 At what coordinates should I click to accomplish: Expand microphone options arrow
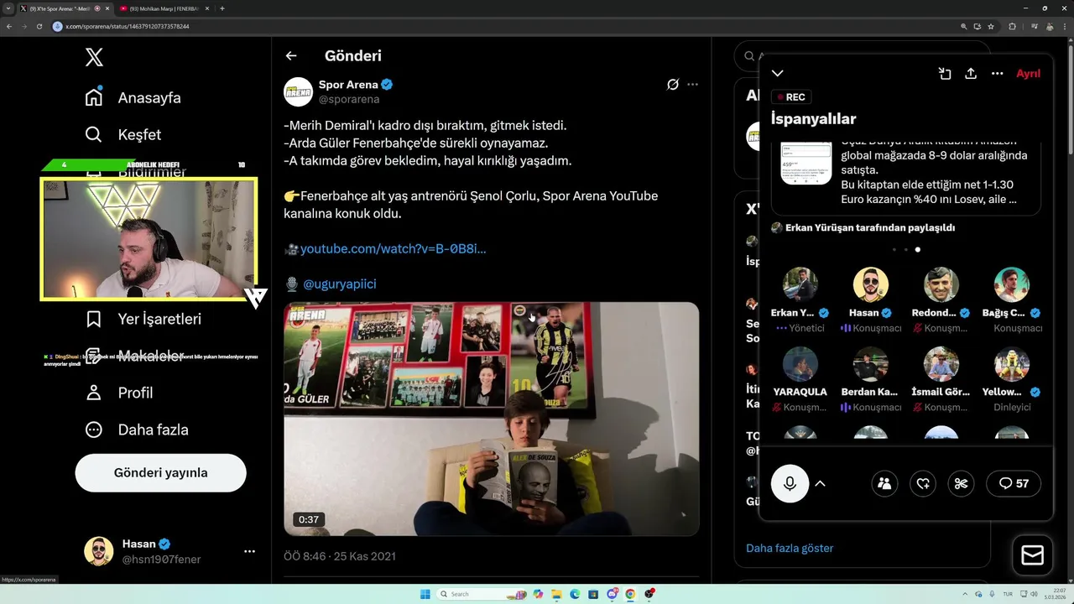[820, 483]
